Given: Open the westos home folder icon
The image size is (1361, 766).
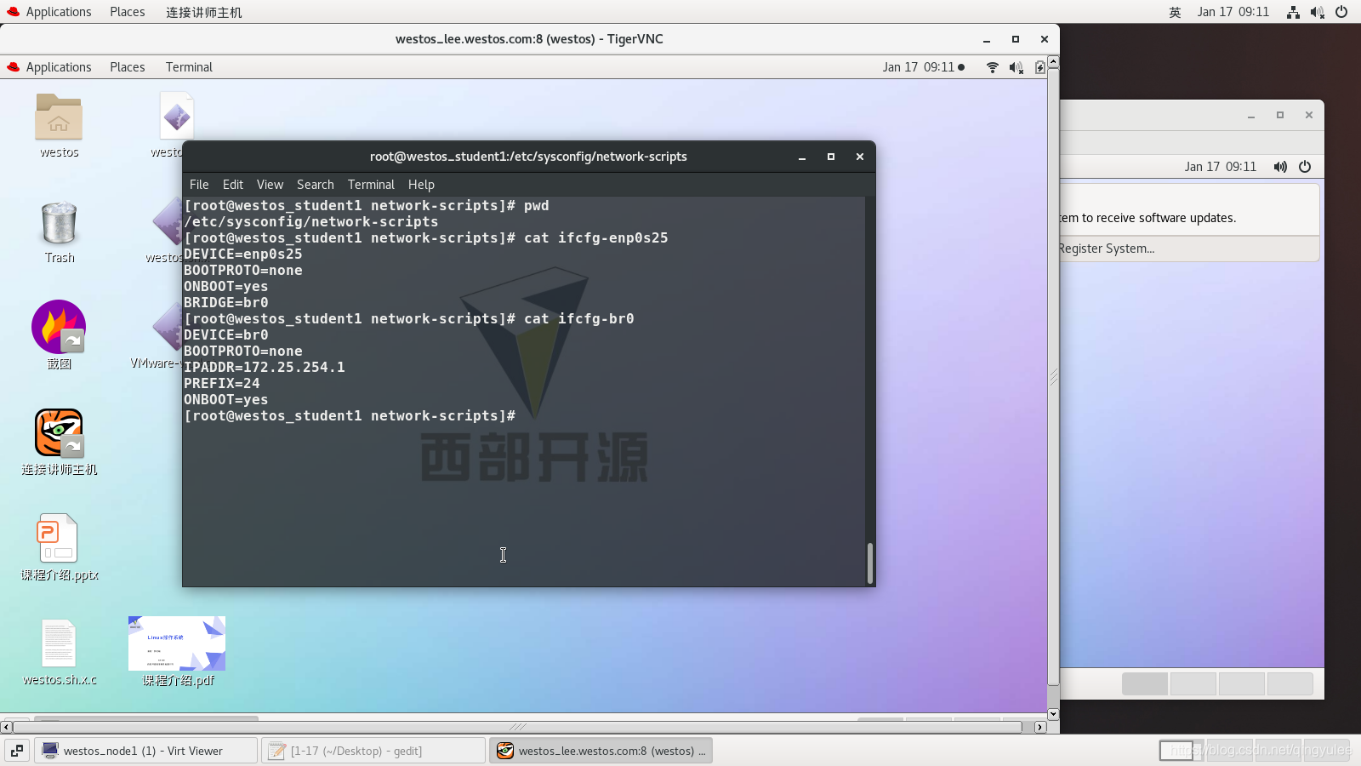Looking at the screenshot, I should [59, 117].
